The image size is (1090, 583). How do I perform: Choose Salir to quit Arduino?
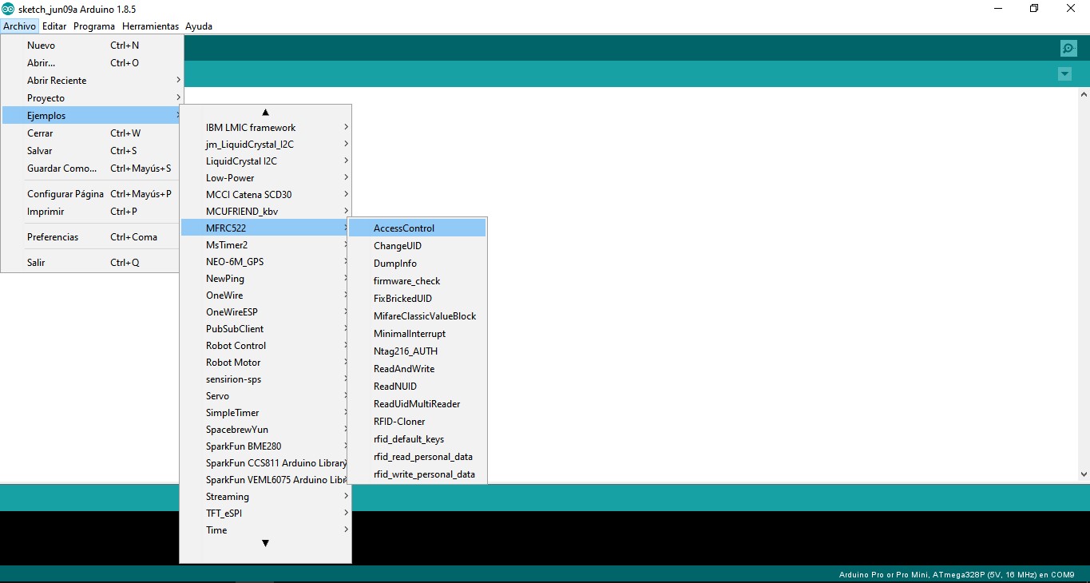92,263
